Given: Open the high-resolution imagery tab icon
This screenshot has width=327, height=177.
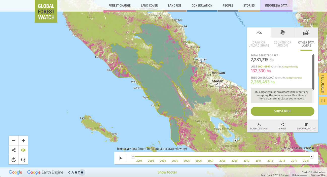Looking at the screenshot, I should [x=306, y=32].
